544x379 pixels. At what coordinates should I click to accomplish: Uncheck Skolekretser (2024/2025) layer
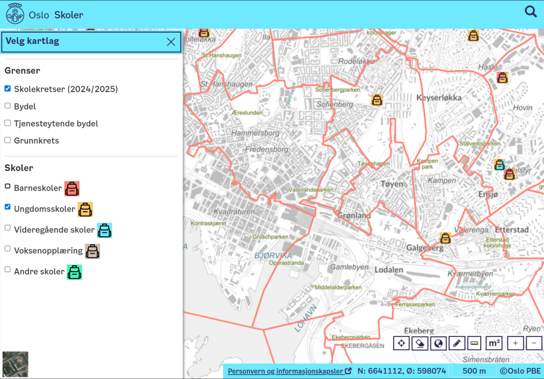(x=7, y=88)
